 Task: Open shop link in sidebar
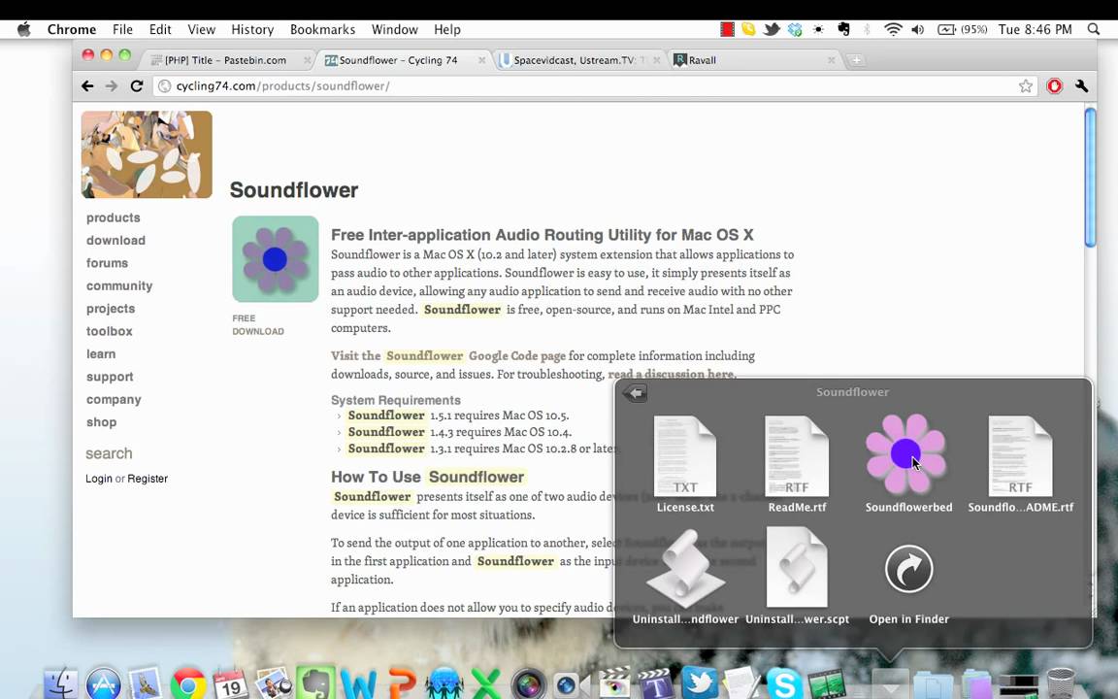coord(101,422)
